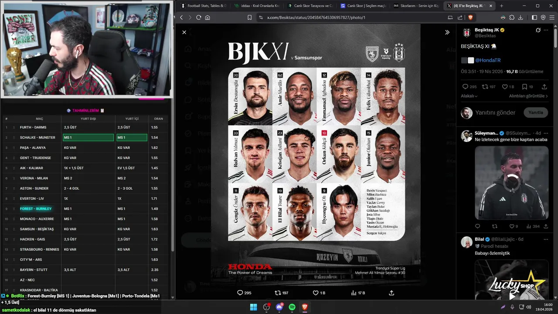
Task: Like the tweet via the side panel heart
Action: pos(505,87)
